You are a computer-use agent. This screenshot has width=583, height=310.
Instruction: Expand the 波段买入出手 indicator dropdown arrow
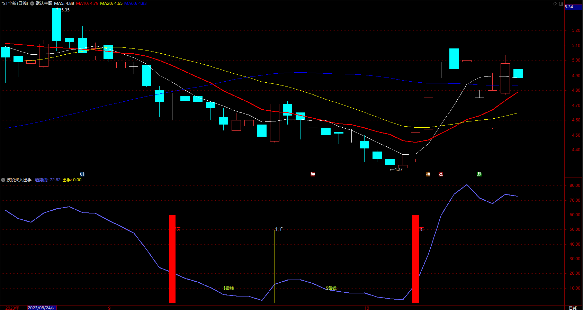pyautogui.click(x=3, y=180)
